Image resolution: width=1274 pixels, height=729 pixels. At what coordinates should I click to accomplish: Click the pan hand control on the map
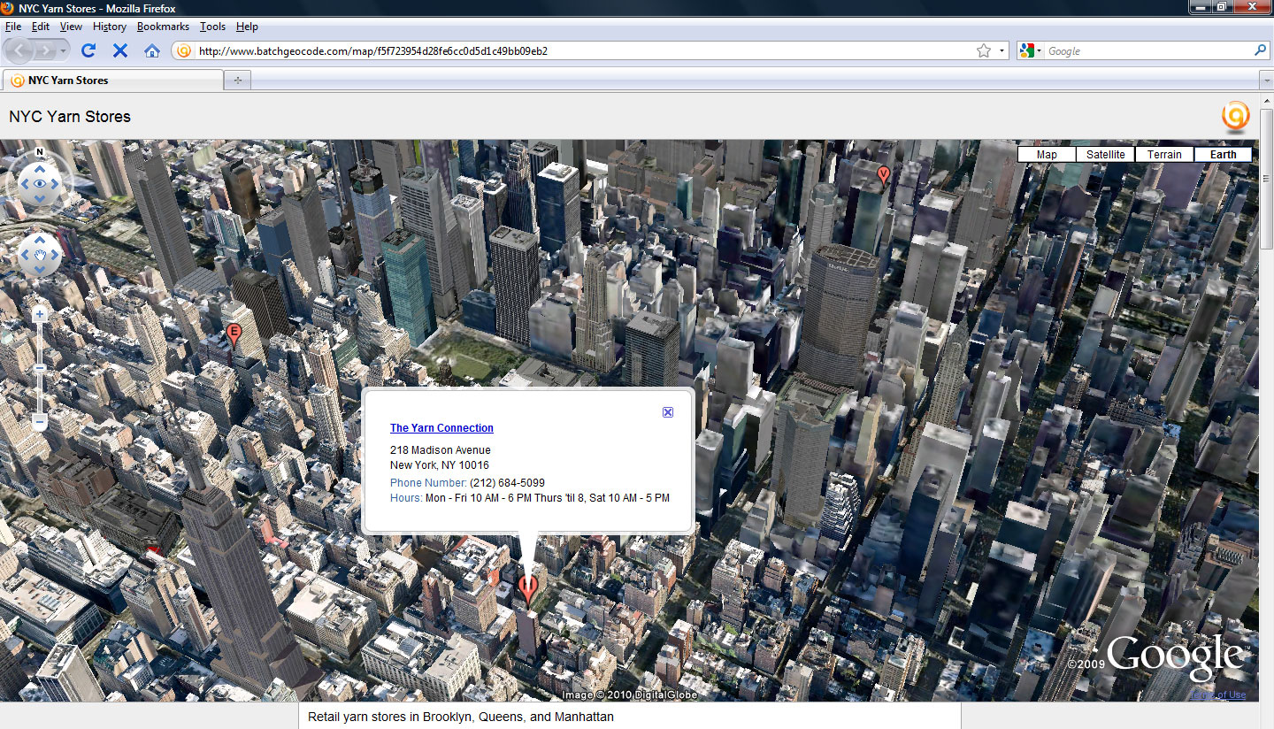point(39,255)
